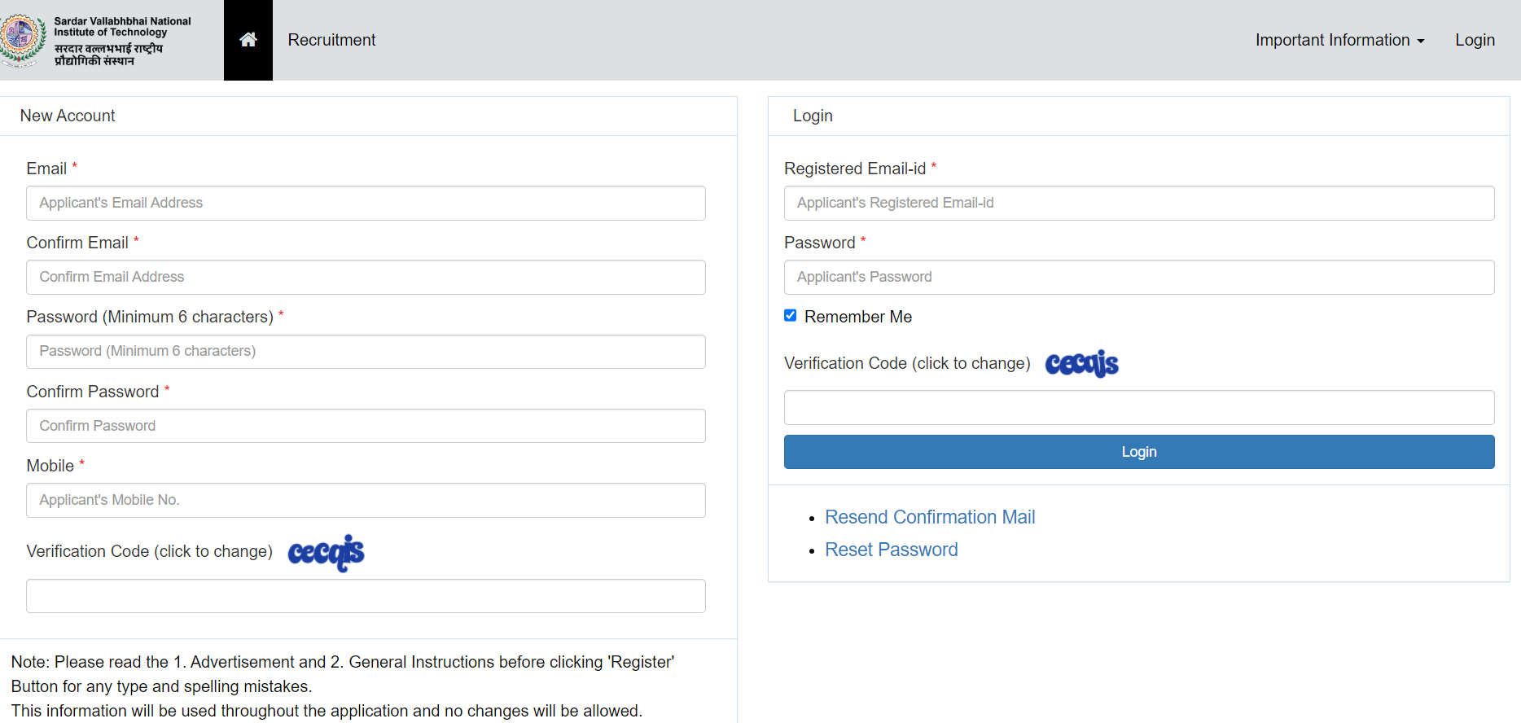1521x723 pixels.
Task: Open the Resend Confirmation Mail link
Action: pyautogui.click(x=929, y=517)
